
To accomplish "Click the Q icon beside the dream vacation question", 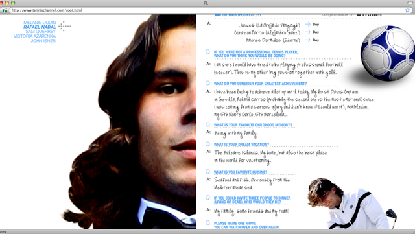I will pyautogui.click(x=208, y=145).
